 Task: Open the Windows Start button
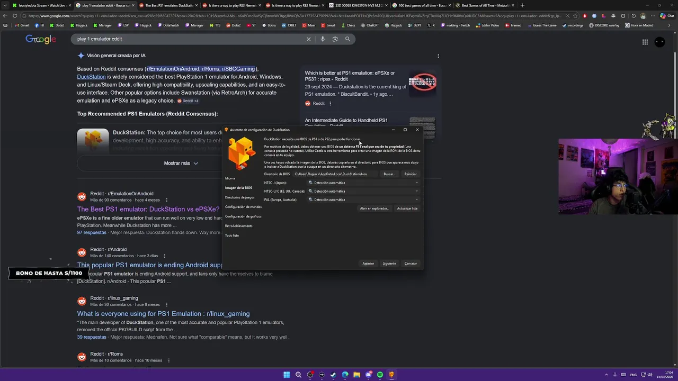(x=287, y=375)
